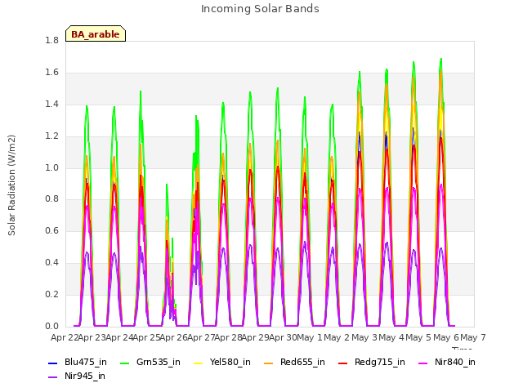Screen dimensions: 523x392
Task: Click the Apr 26 x-axis tick label
Action: click(x=173, y=337)
